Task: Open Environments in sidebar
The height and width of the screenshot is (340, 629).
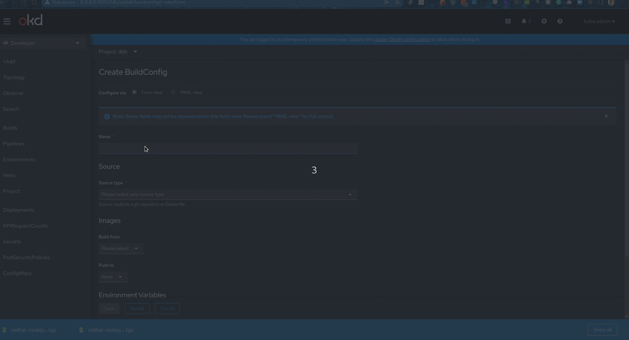Action: pyautogui.click(x=19, y=159)
